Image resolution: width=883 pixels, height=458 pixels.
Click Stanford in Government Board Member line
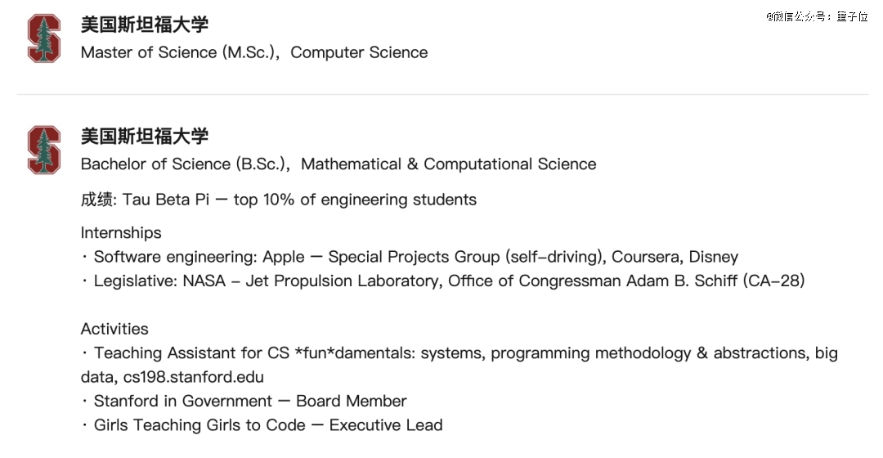pos(249,401)
